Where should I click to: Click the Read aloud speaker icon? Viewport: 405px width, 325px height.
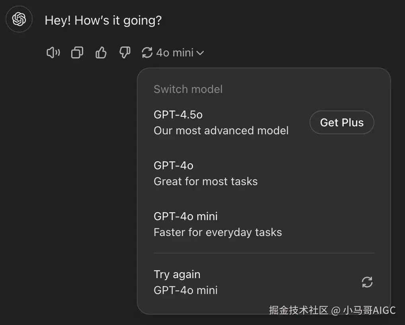tap(53, 52)
